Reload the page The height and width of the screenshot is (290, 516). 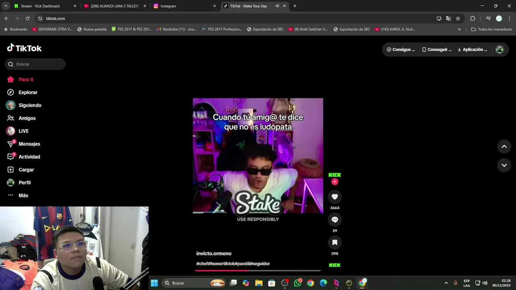tap(27, 19)
